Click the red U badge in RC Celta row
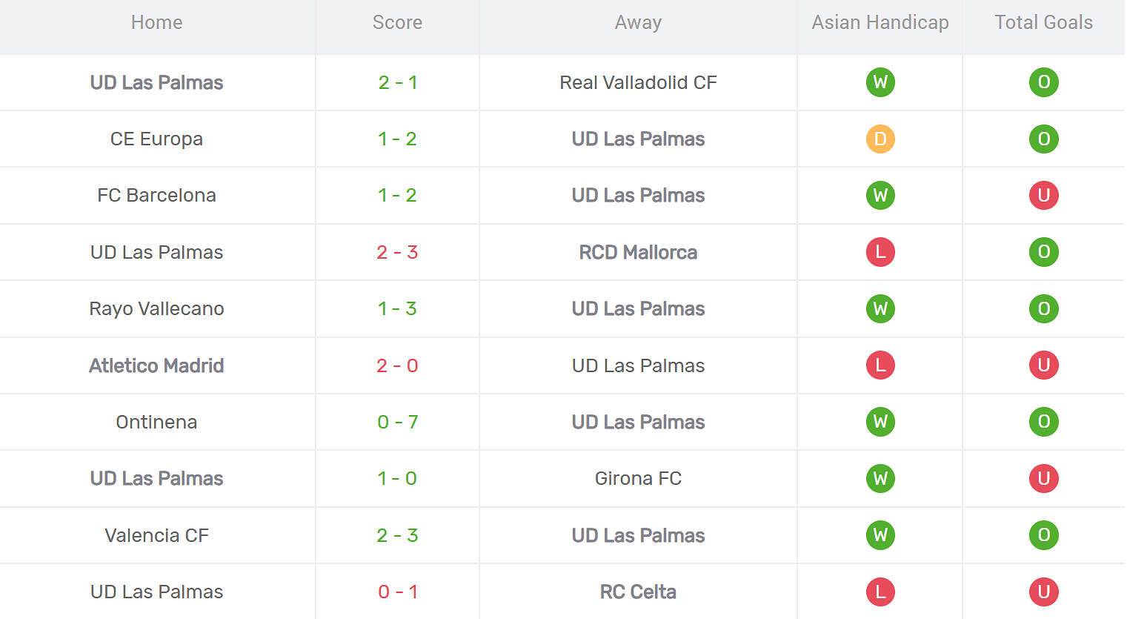 pyautogui.click(x=1043, y=592)
